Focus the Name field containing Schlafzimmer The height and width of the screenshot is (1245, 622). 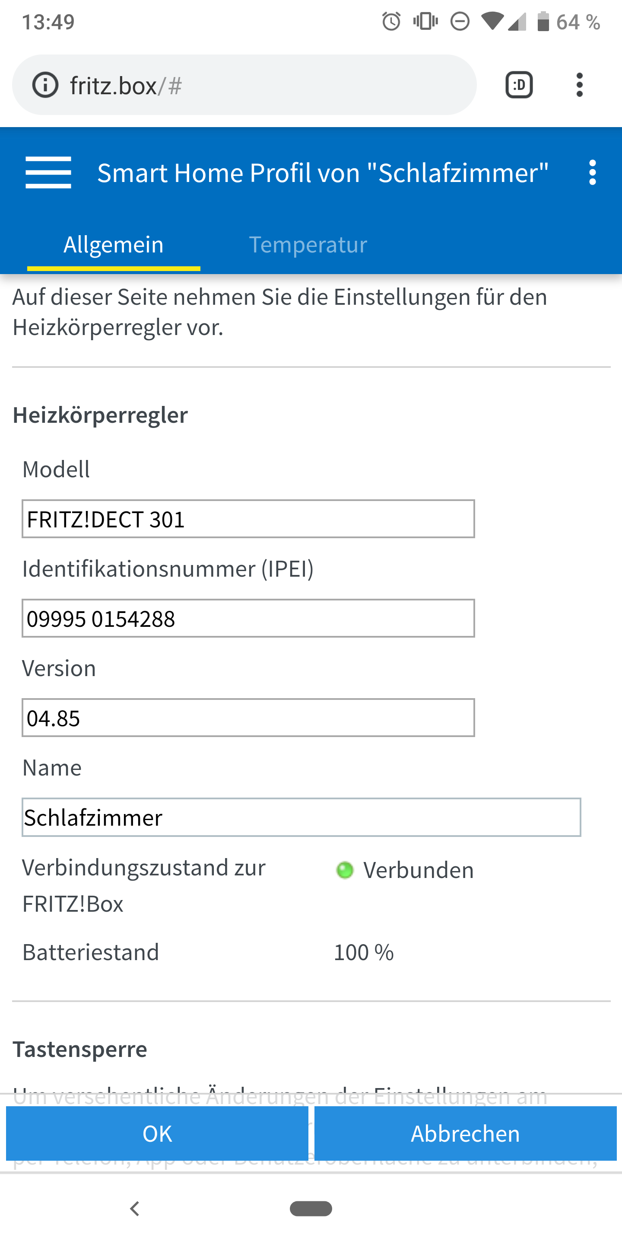click(301, 817)
